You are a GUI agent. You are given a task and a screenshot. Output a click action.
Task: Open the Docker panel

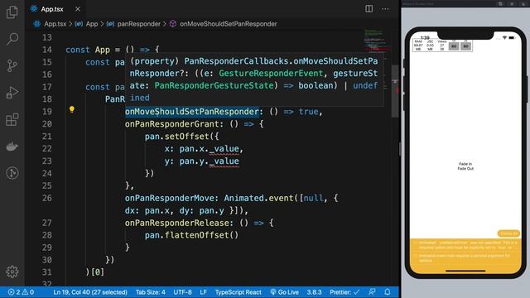click(12, 147)
